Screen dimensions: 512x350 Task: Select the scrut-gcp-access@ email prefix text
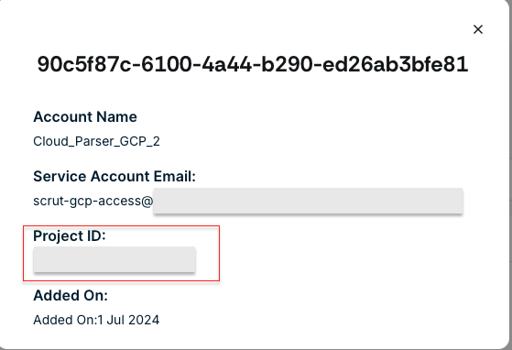[x=93, y=202]
